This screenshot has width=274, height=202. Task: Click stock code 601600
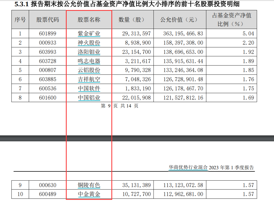(47, 97)
